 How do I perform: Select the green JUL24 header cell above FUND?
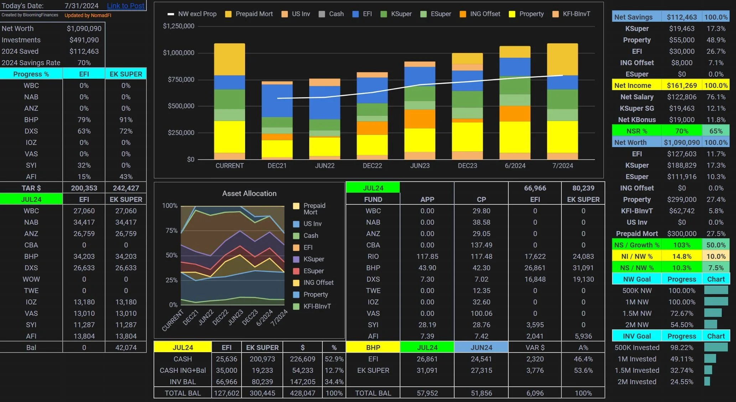tap(373, 188)
